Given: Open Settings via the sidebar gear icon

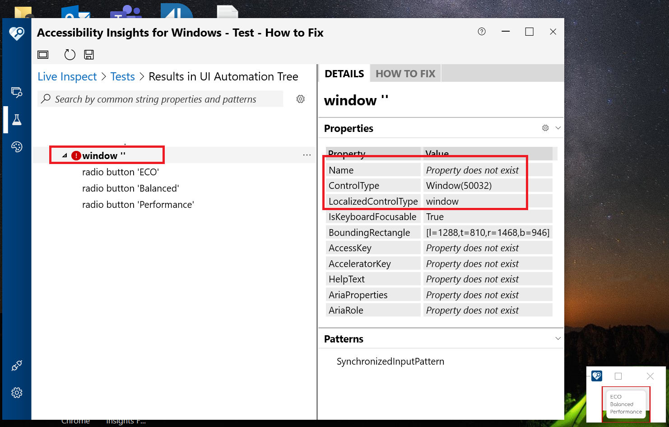Looking at the screenshot, I should tap(17, 392).
